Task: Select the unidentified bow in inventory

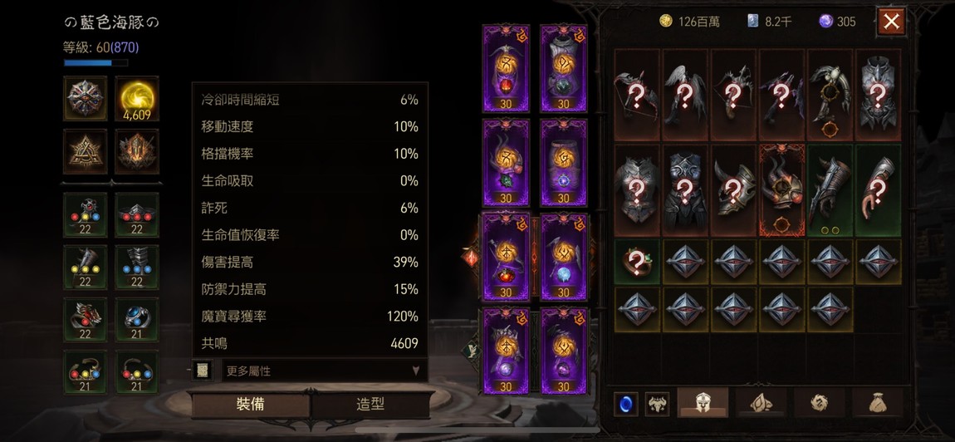Action: [636, 95]
